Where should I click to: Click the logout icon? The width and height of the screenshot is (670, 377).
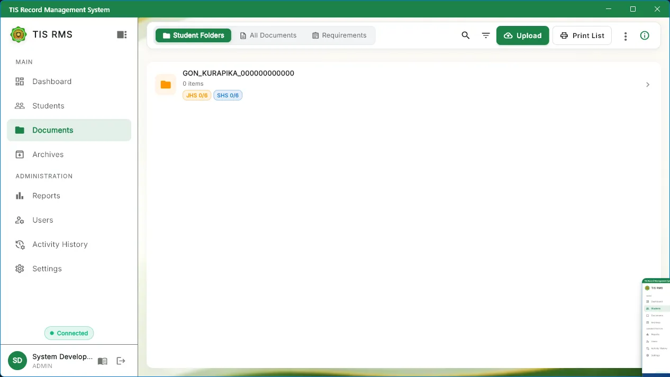coord(121,361)
